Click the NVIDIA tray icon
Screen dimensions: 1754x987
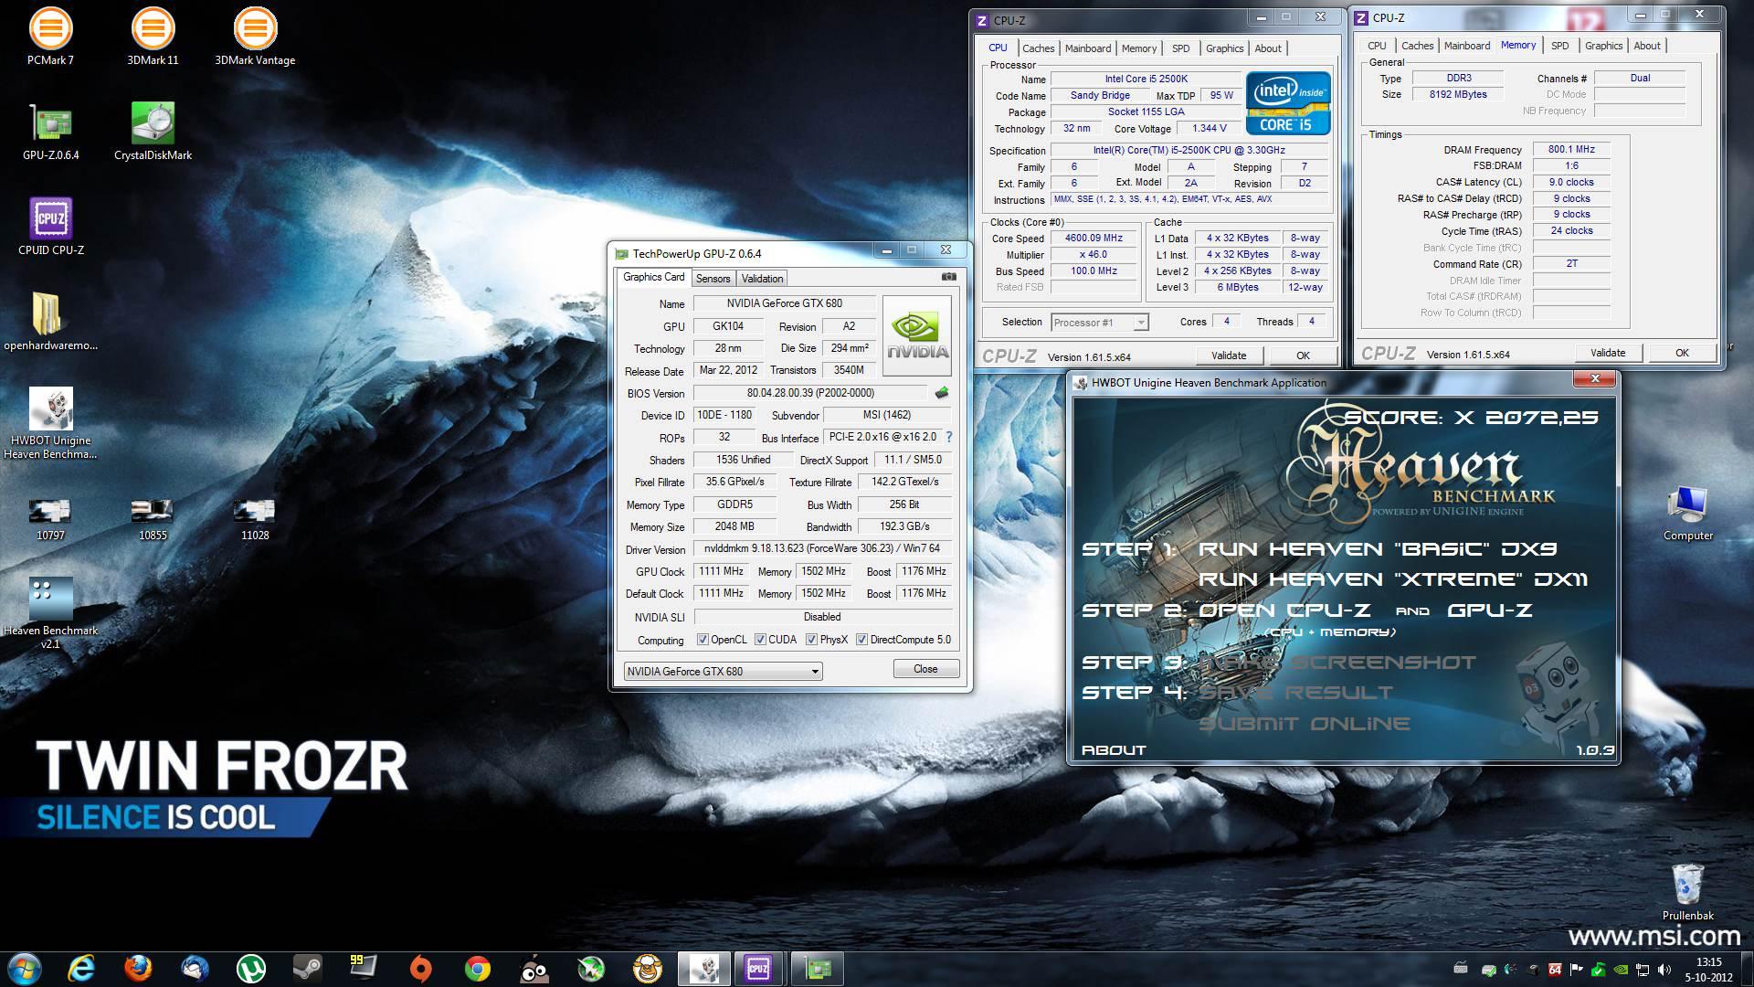point(1621,970)
